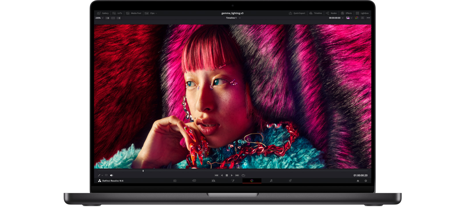Show the Timeline panel
Screen dimensions: 465x207
(315, 13)
